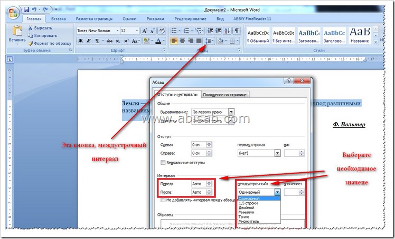Open первая строка dropdown showing (нет)
Screen dimensions: 395x239
(x=277, y=153)
